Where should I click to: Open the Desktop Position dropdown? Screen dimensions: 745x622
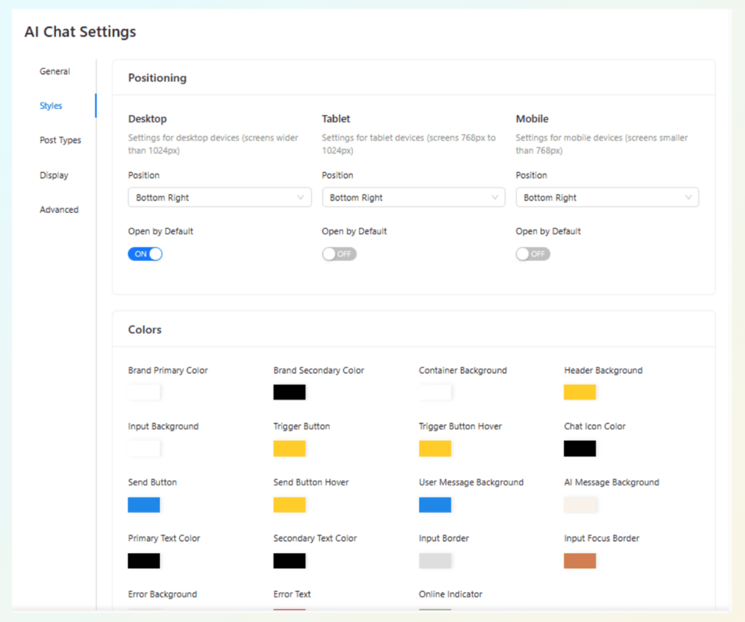(219, 197)
